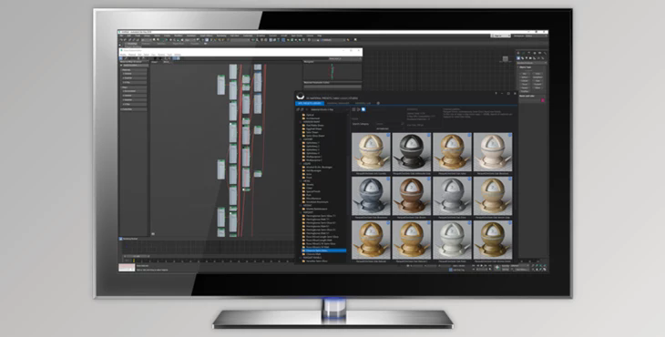The width and height of the screenshot is (665, 337).
Task: Toggle checkbox on the blue-grey oak thumbnail
Action: (x=388, y=179)
